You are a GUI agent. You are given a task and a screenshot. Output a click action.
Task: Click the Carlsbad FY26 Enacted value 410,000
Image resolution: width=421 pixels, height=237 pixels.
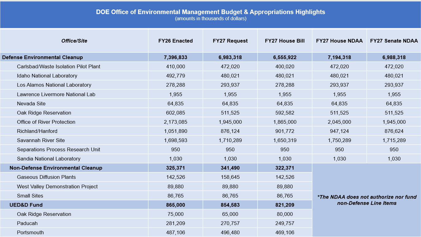click(176, 66)
